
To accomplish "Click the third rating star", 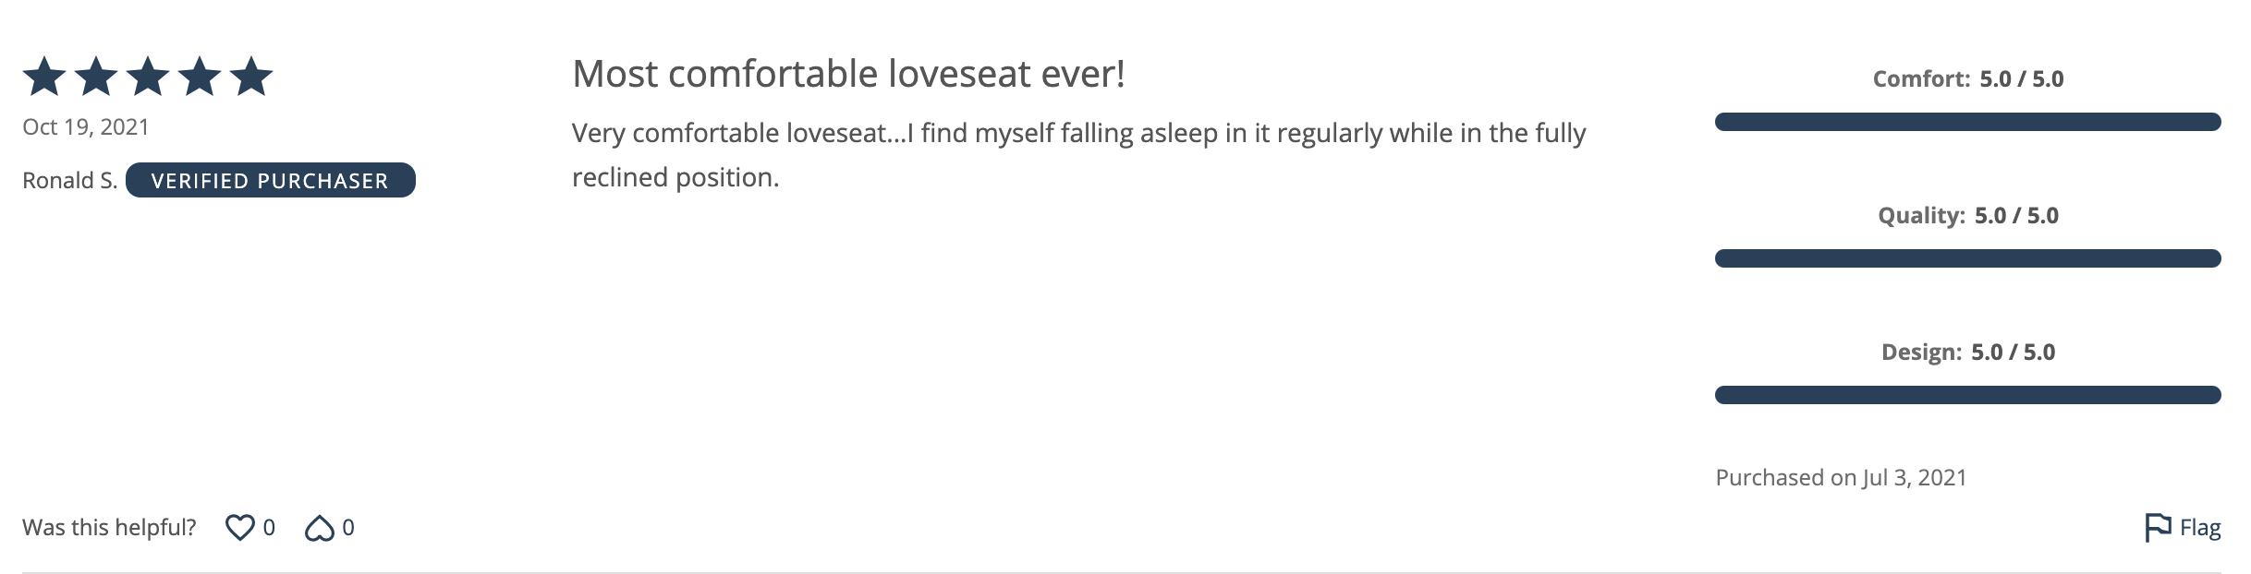I will pyautogui.click(x=148, y=77).
